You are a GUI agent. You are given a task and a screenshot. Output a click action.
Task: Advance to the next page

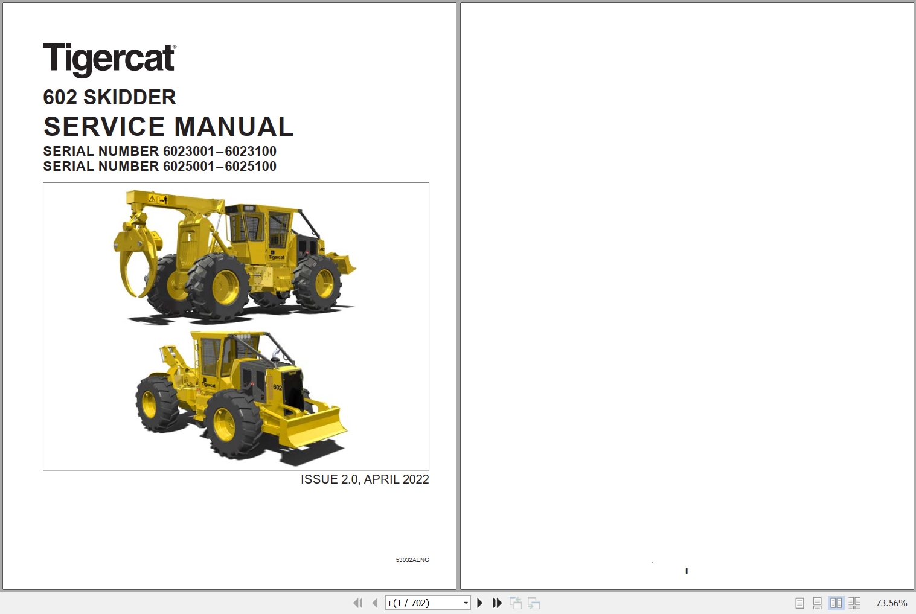tap(480, 603)
